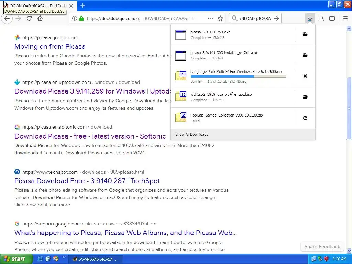Click the red security shield tray icon
352x264 pixels.
[x=327, y=259]
